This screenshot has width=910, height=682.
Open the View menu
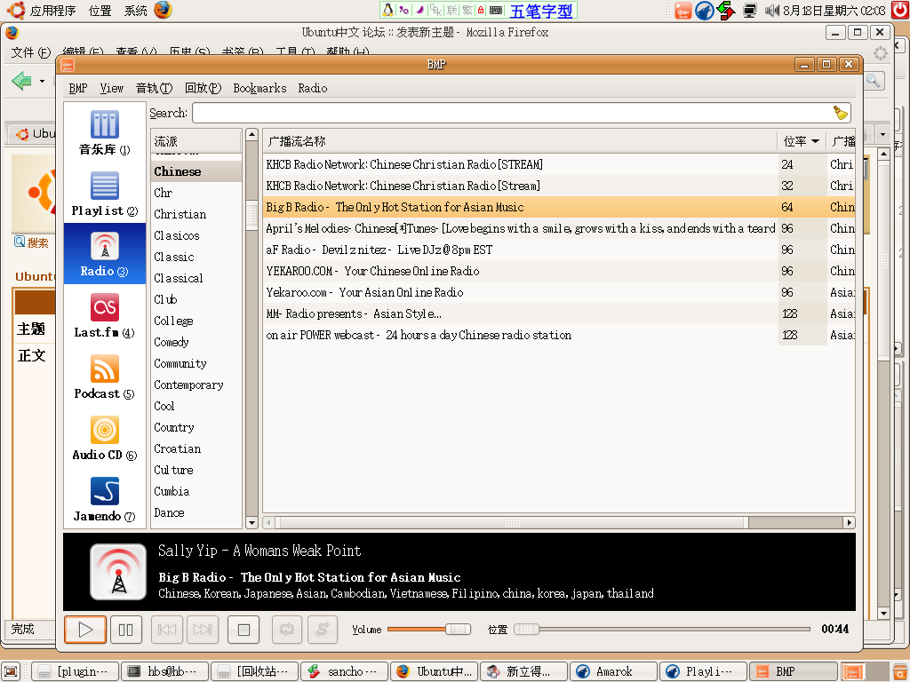tap(111, 88)
